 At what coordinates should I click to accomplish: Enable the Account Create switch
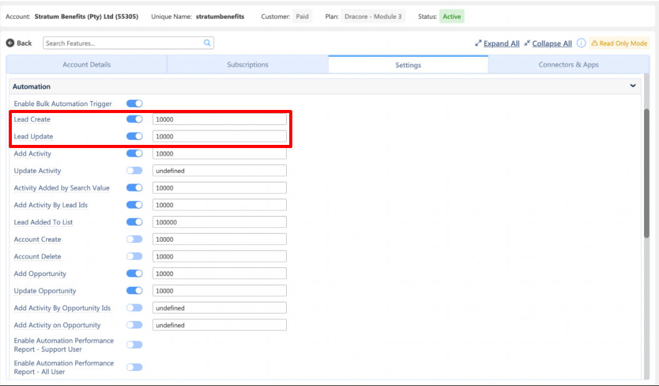pos(134,239)
